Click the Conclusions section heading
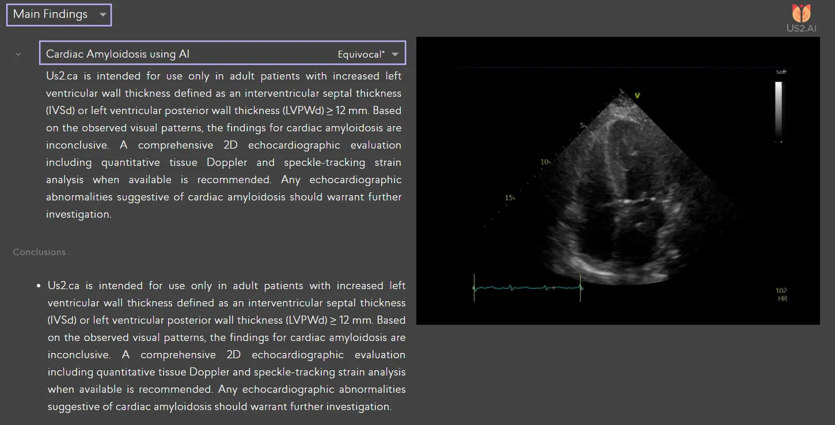 [x=39, y=252]
